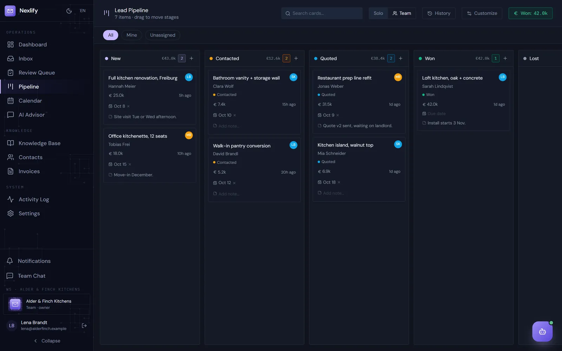Screen dimensions: 562x351
Task: Select the All filter
Action: [x=111, y=35]
